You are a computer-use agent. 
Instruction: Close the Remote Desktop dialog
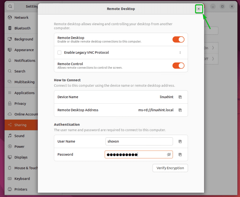pyautogui.click(x=199, y=9)
